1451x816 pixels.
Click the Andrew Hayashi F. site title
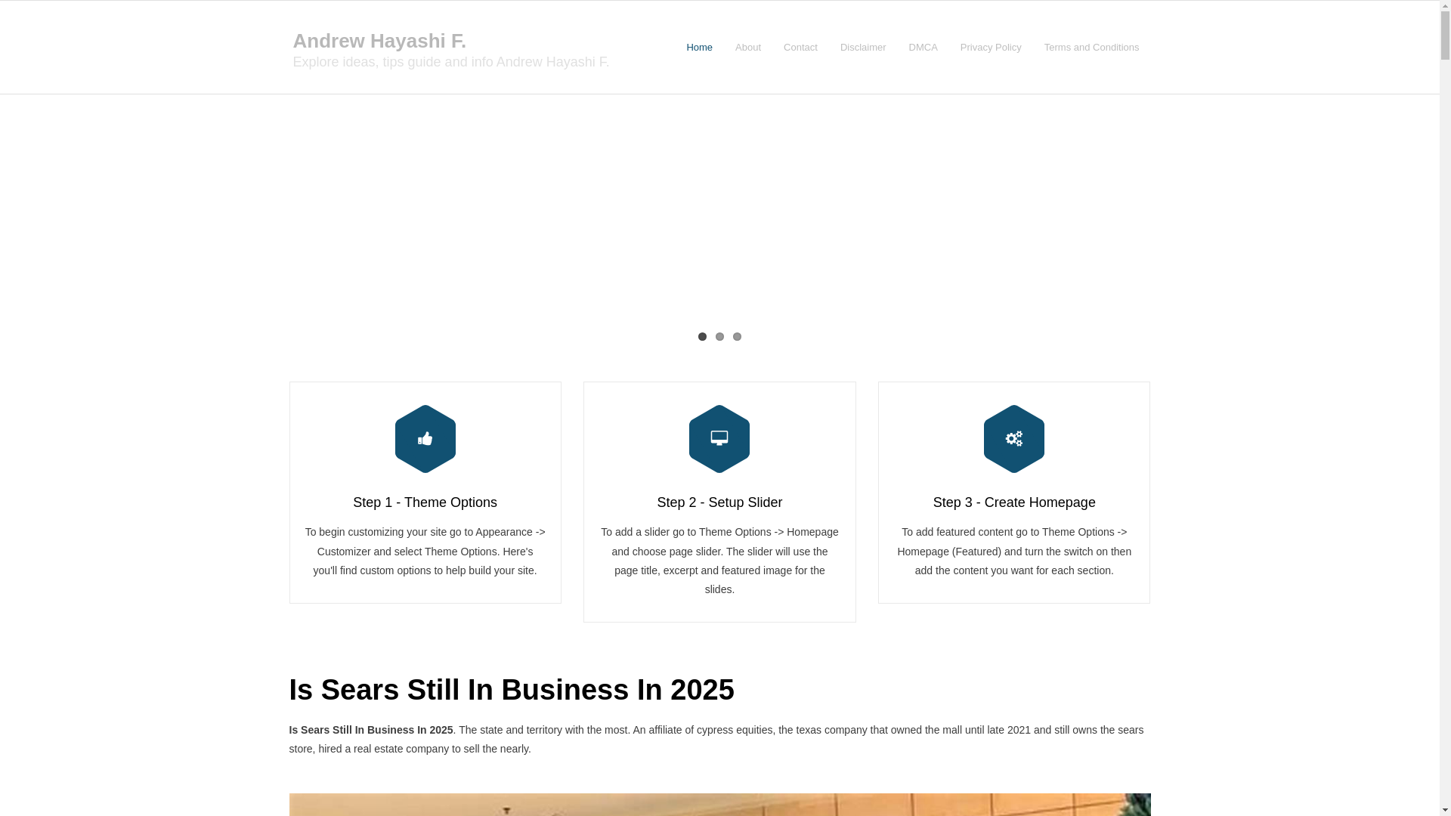(379, 41)
